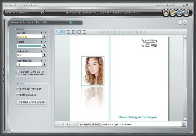Toggle the 'Briefkopf einfügen' checkbox
This screenshot has height=136, width=196.
click(18, 89)
